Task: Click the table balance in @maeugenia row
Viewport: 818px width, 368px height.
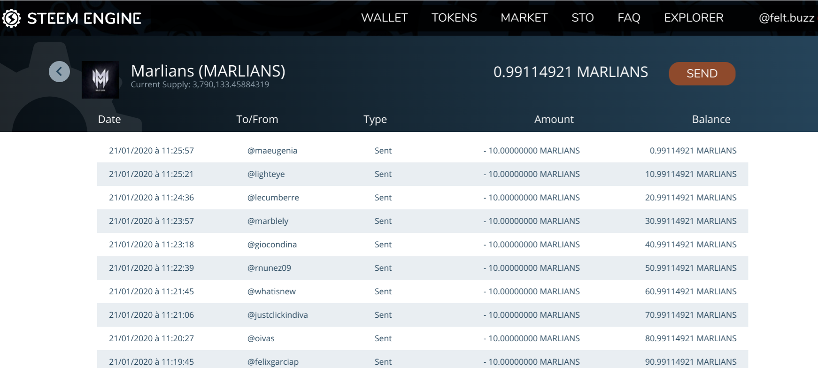Action: (x=693, y=151)
